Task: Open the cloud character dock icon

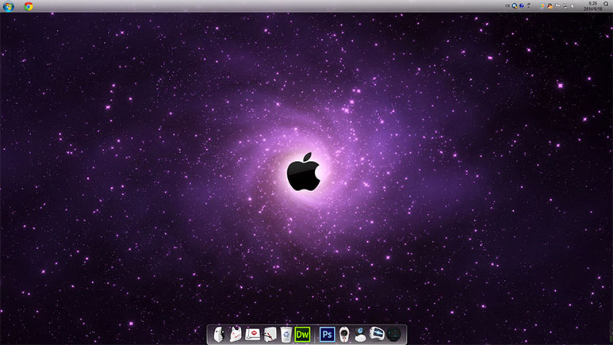Action: coord(360,335)
